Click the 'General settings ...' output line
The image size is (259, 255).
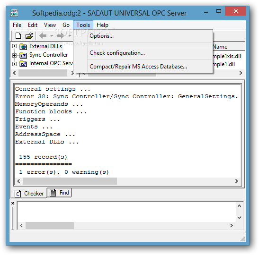click(53, 89)
